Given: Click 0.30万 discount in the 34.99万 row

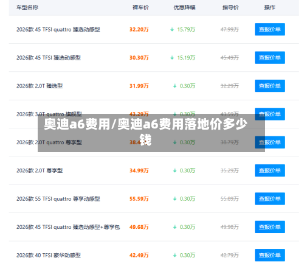Looking at the screenshot, I should [x=187, y=170].
